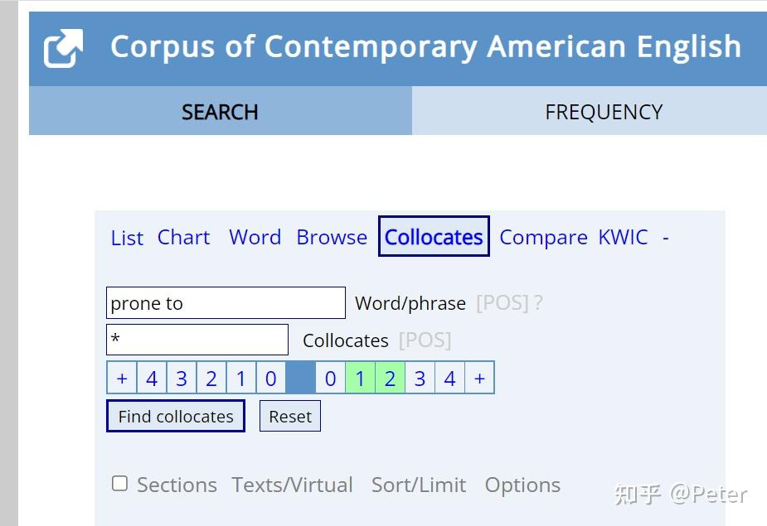Select the Browse search option

(332, 237)
